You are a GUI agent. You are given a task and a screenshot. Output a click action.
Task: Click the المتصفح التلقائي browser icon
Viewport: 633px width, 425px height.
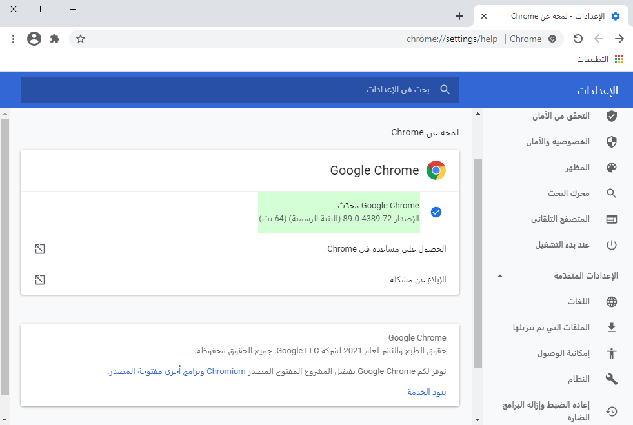coord(612,219)
